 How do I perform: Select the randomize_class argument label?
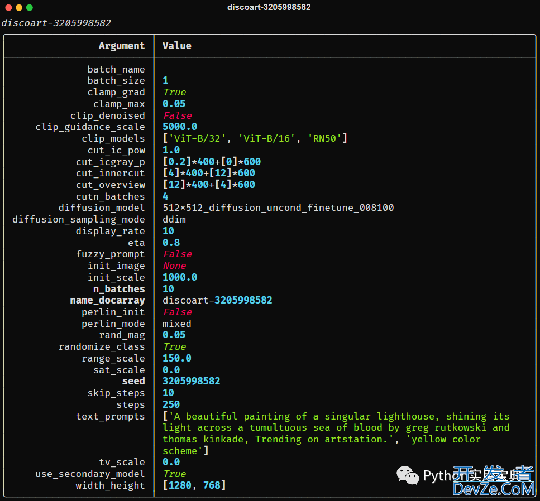tap(102, 347)
